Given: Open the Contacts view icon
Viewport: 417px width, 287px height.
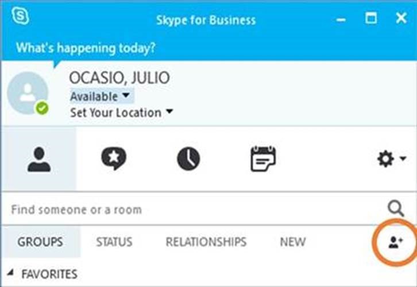Looking at the screenshot, I should click(x=38, y=159).
